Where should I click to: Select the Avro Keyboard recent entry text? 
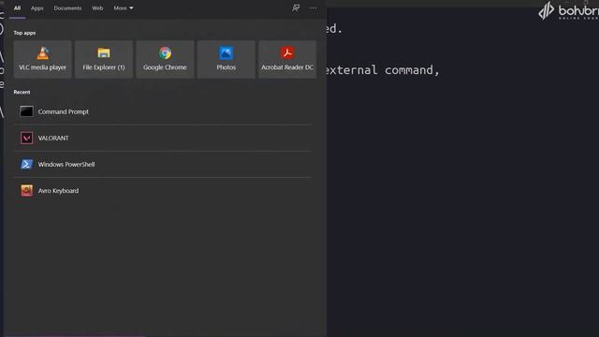58,191
